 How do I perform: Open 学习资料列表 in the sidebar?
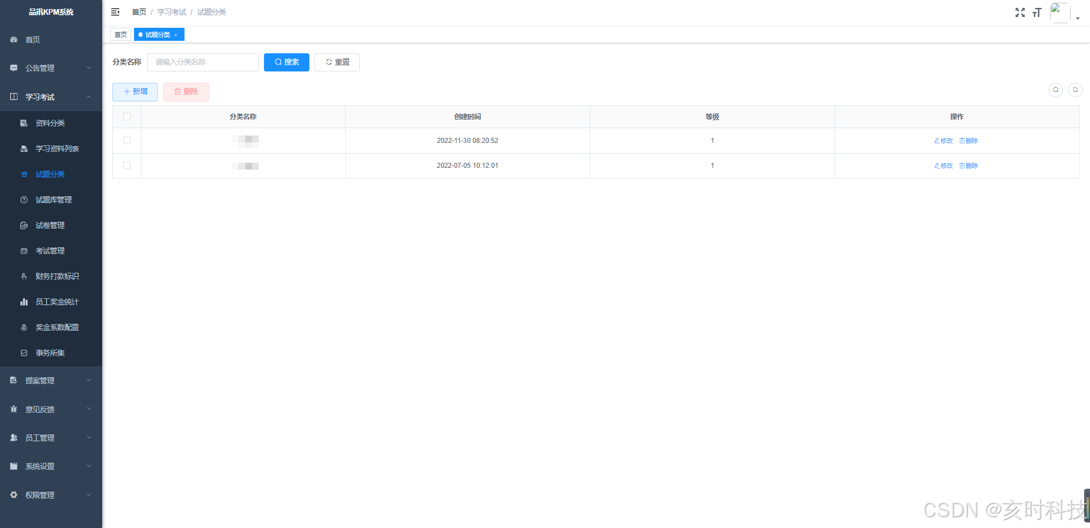51,149
